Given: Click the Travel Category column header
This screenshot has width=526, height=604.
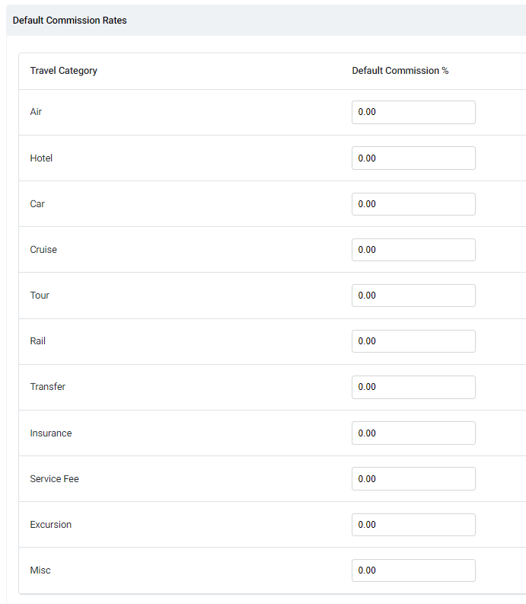Looking at the screenshot, I should point(63,71).
